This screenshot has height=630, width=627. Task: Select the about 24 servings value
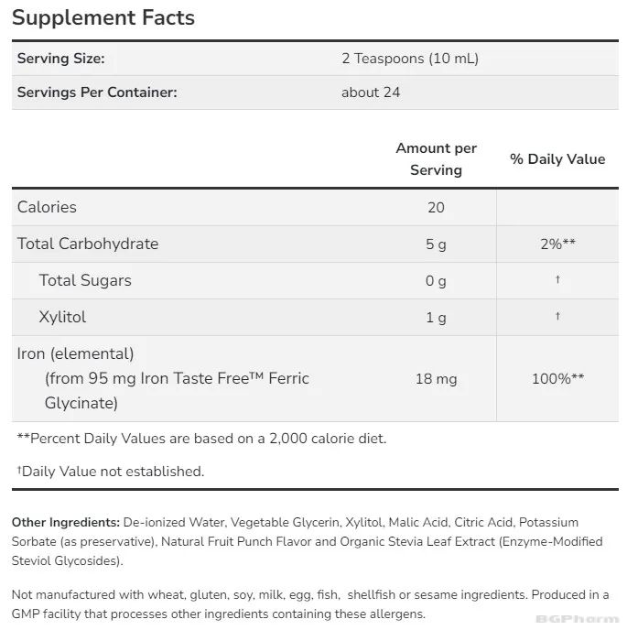[371, 92]
